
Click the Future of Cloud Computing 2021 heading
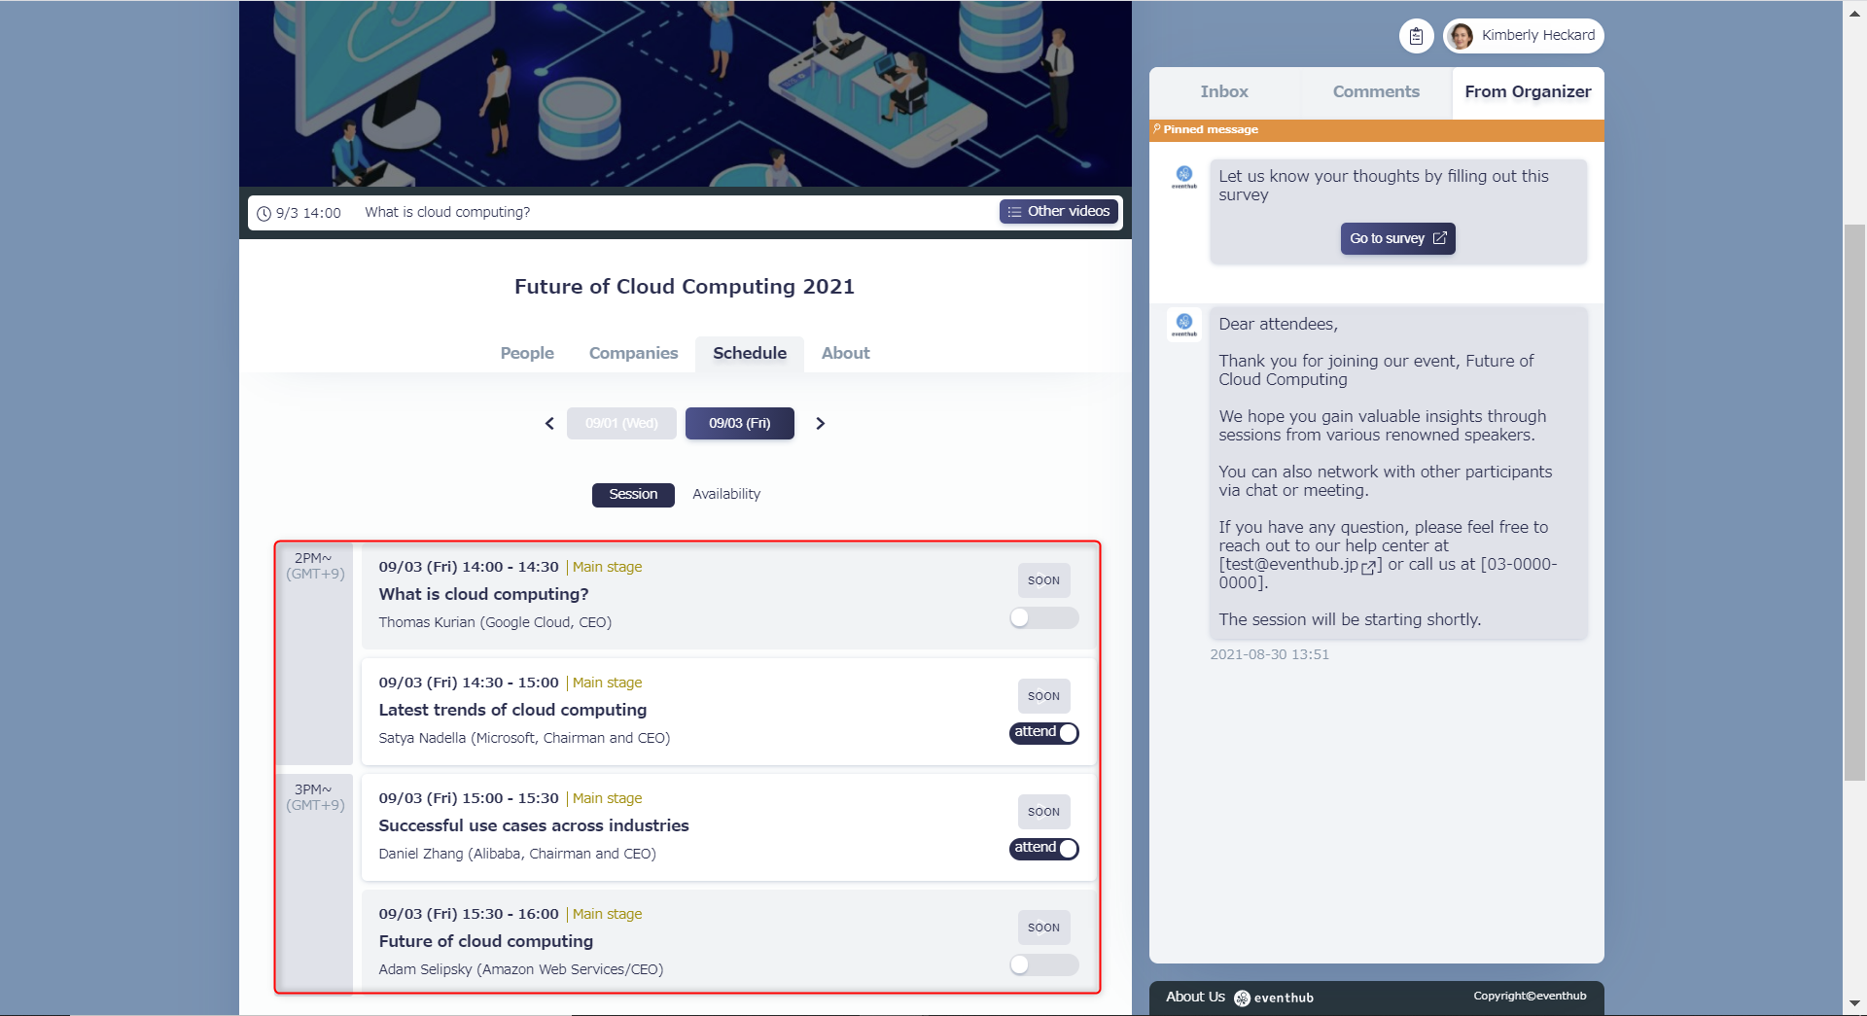coord(685,288)
